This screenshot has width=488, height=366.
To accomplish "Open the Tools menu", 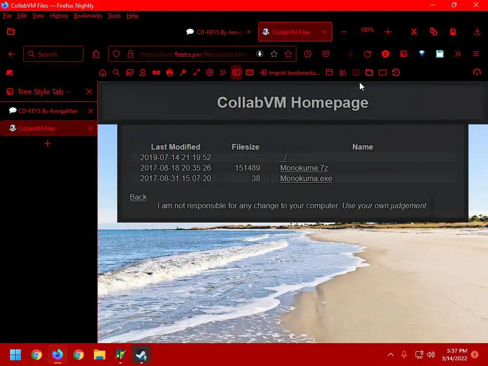I will (x=114, y=16).
